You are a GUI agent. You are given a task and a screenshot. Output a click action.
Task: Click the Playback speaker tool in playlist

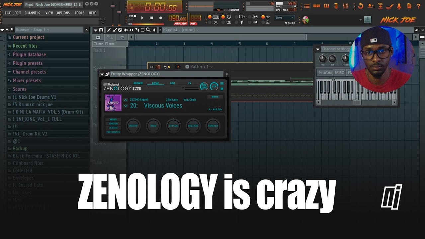(x=154, y=30)
